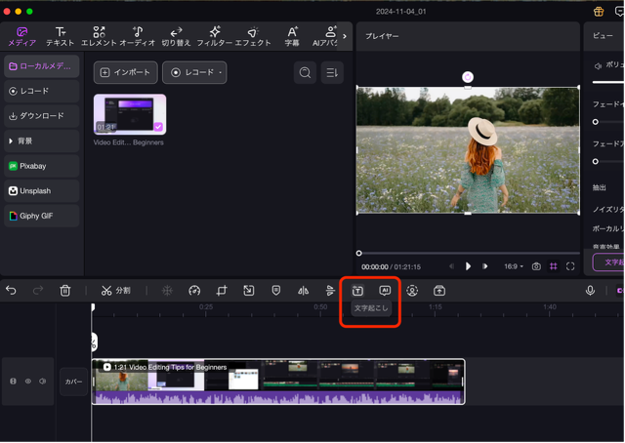Open the レコード dropdown button
625x443 pixels.
pyautogui.click(x=193, y=73)
